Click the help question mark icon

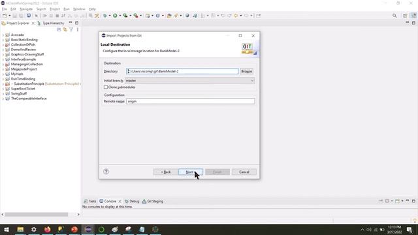106,172
